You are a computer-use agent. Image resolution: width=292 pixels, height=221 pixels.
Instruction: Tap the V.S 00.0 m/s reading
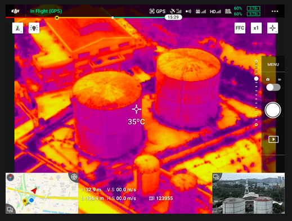[122, 190]
